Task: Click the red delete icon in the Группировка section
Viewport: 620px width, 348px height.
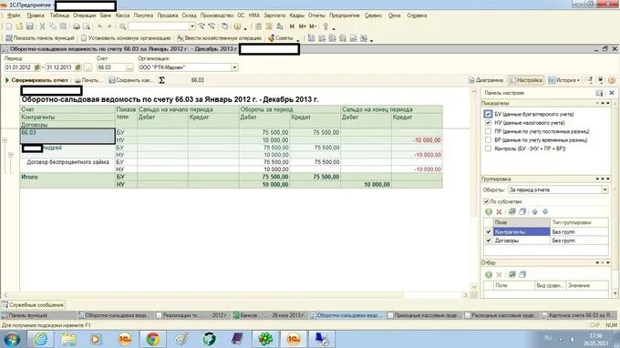Action: point(499,211)
